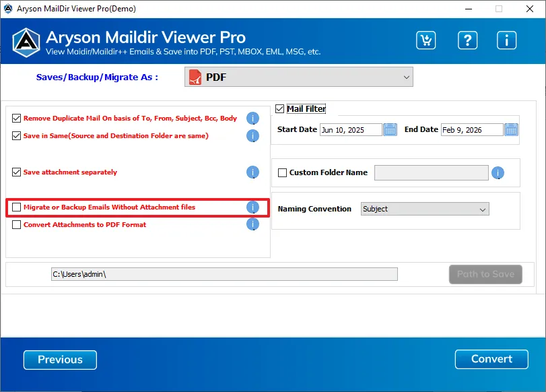Click the app icon in title bar
The width and height of the screenshot is (546, 392).
(8, 8)
